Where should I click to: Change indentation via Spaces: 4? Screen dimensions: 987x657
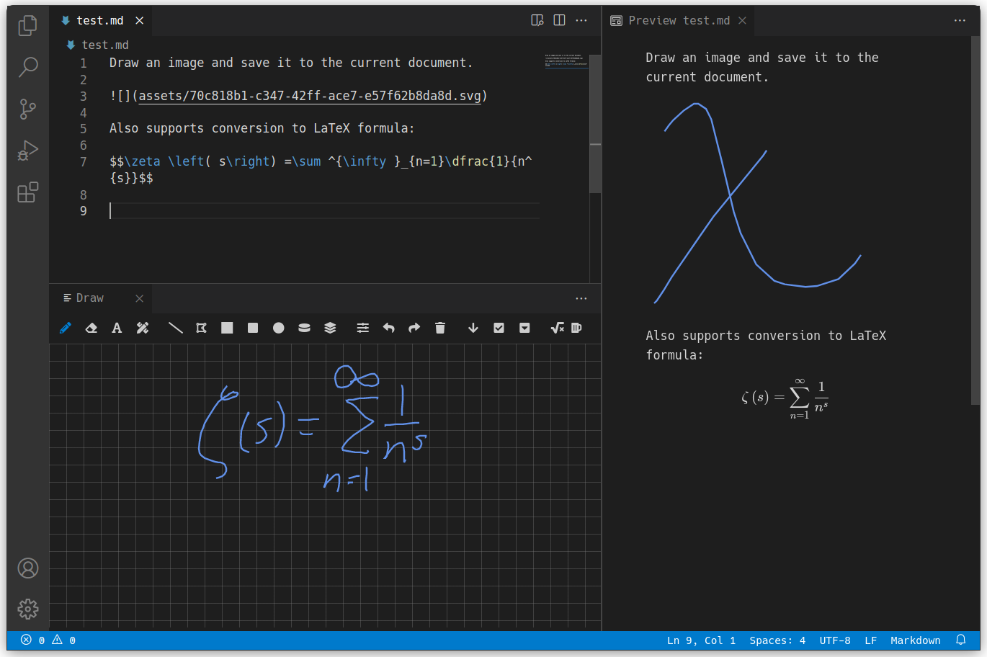[x=777, y=640]
